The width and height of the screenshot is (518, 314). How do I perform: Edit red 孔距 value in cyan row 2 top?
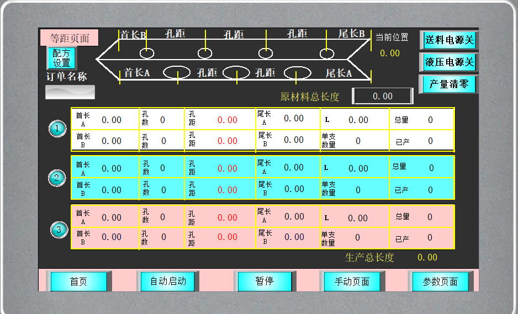227,168
